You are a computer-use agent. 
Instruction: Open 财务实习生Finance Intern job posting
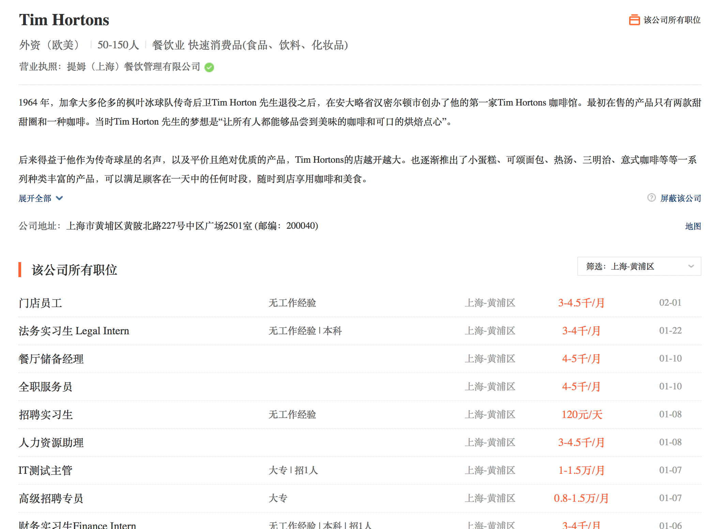pos(77,525)
